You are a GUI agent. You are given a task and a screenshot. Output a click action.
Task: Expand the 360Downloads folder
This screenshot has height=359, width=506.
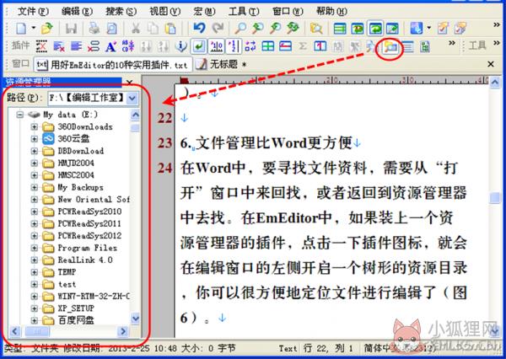point(35,126)
